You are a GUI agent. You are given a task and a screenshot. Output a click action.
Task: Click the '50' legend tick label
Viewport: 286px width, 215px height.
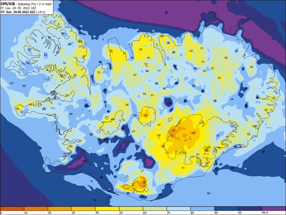point(121,213)
